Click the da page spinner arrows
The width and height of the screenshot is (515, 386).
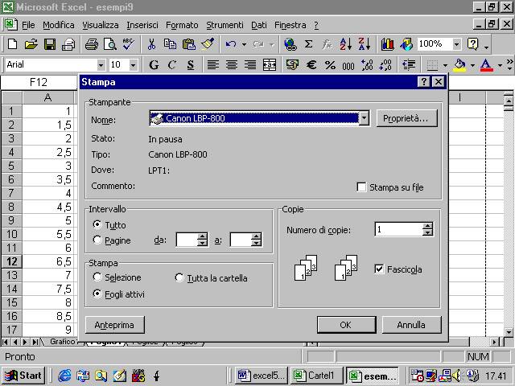tap(202, 240)
